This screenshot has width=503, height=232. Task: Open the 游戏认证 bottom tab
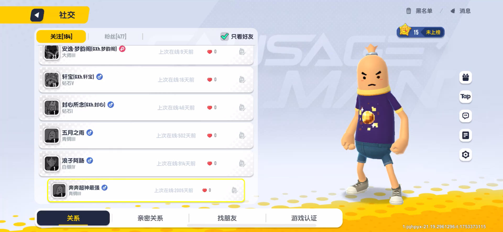(304, 218)
